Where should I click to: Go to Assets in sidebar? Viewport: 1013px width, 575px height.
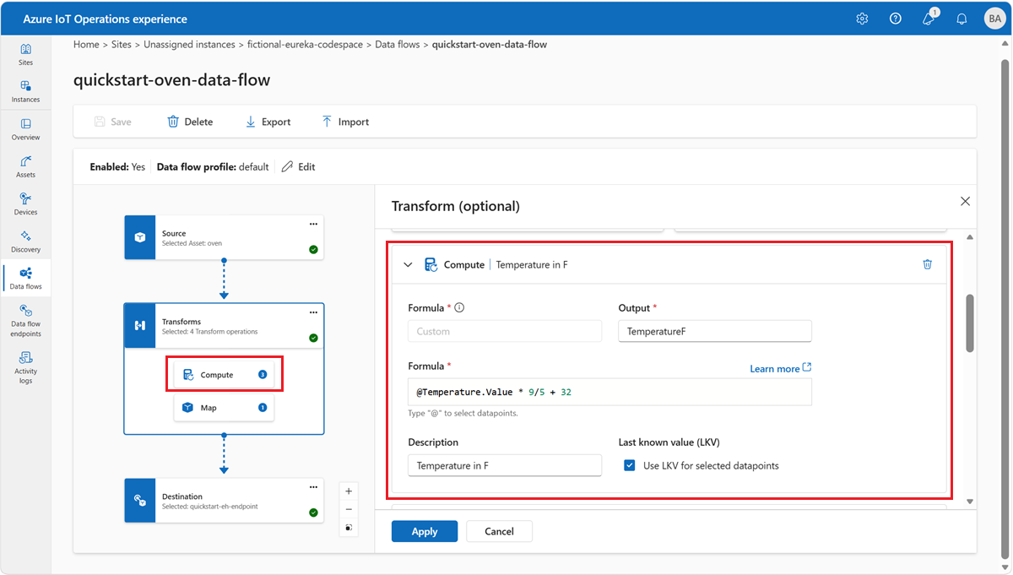(25, 166)
